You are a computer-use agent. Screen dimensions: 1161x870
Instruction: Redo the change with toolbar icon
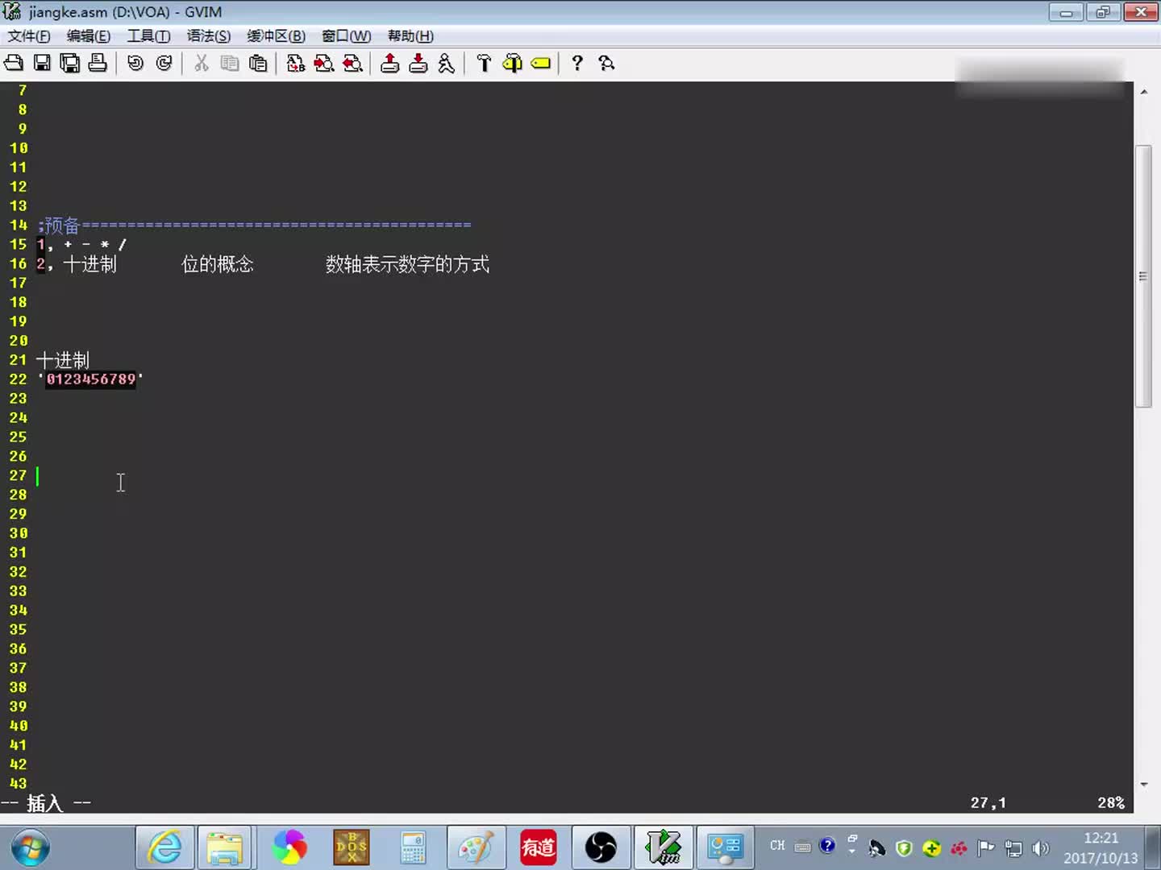[164, 63]
